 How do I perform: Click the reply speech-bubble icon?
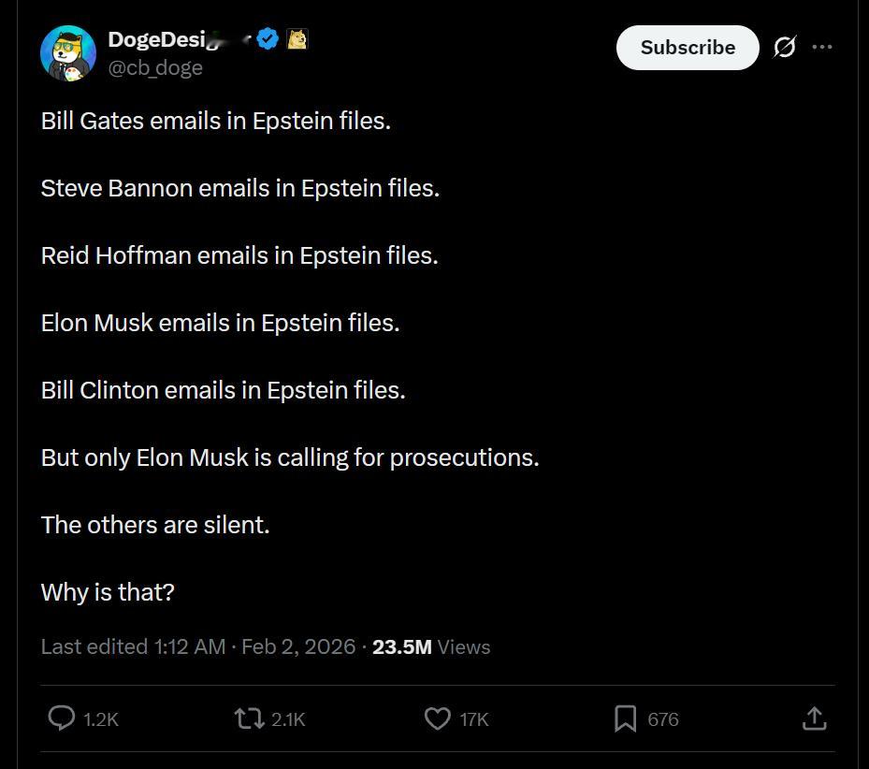point(62,718)
